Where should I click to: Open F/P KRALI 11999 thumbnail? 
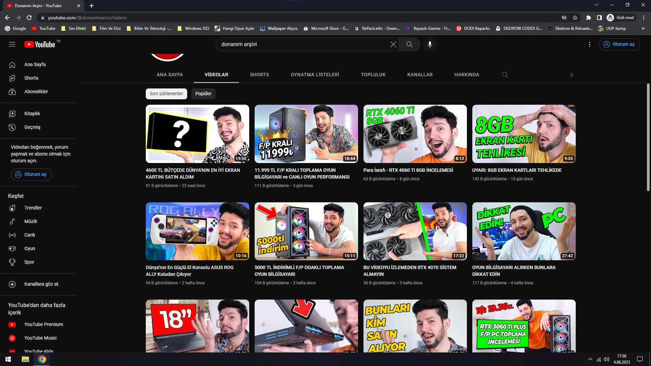pos(306,134)
